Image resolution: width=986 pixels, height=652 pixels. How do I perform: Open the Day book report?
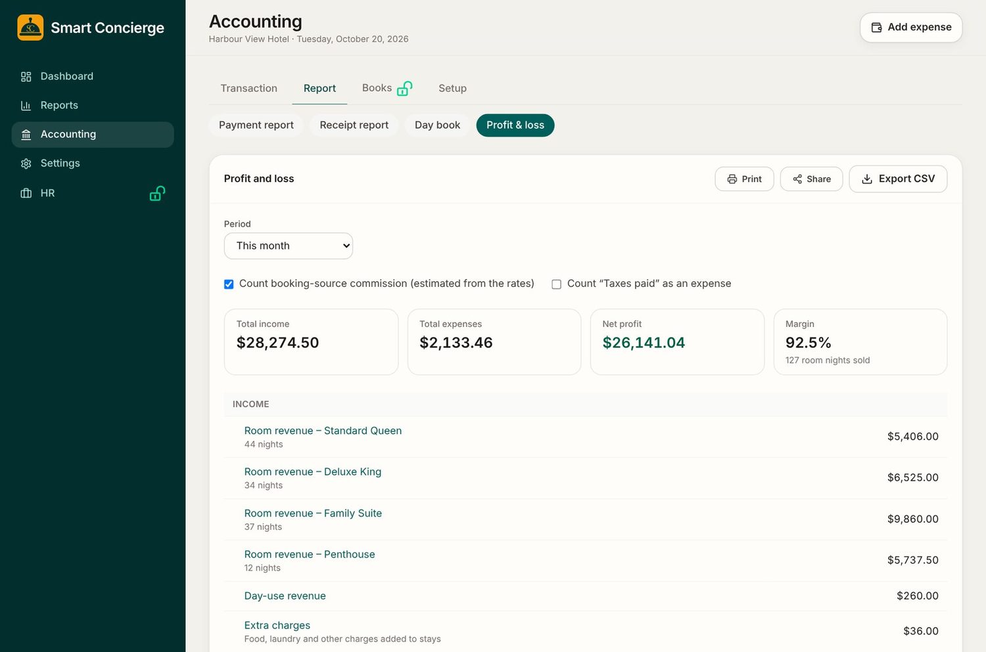pos(438,125)
